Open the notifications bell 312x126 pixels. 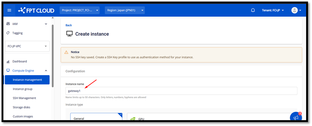[x=253, y=10]
